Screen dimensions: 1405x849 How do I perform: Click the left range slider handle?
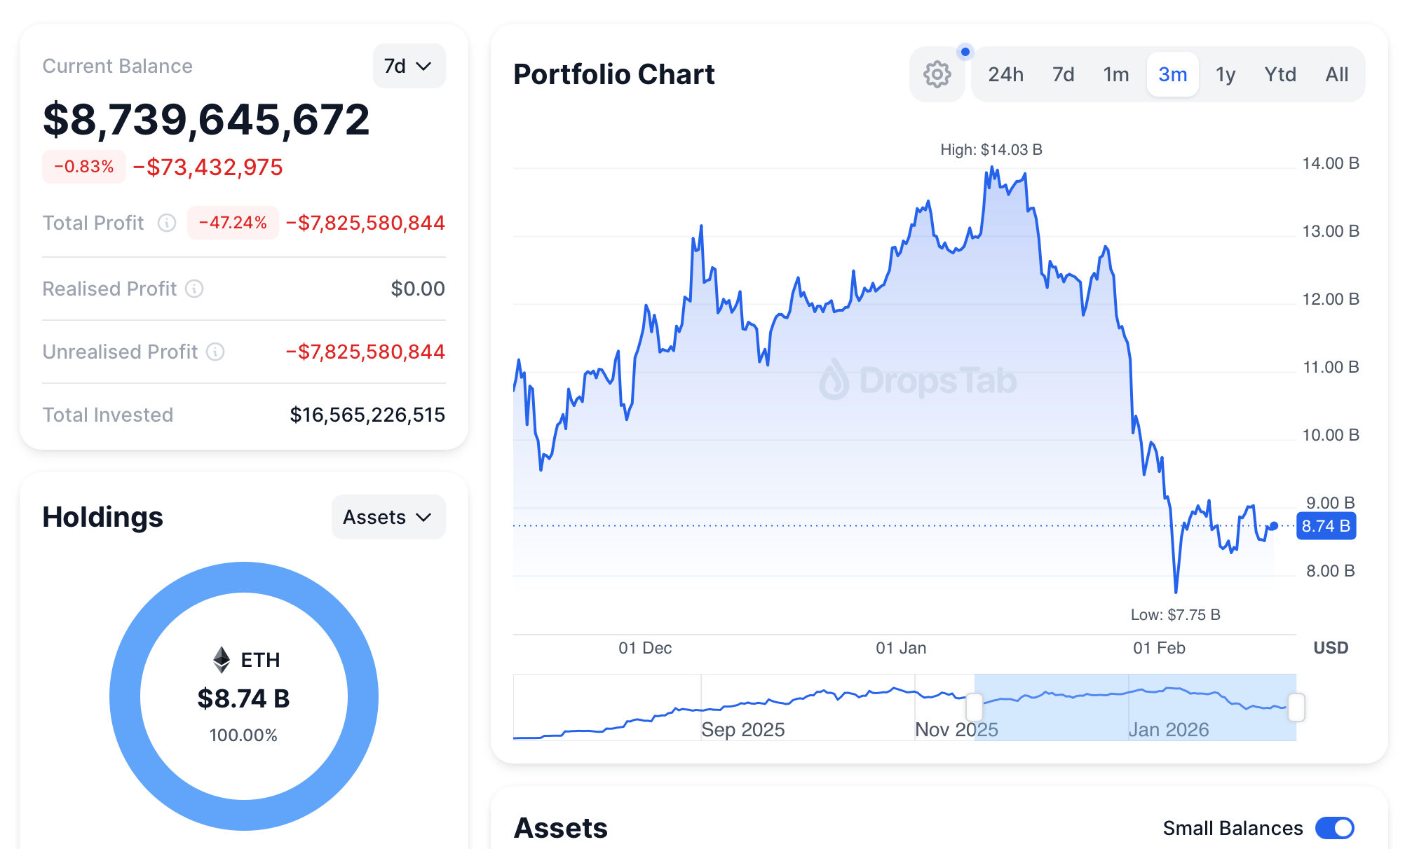click(975, 707)
